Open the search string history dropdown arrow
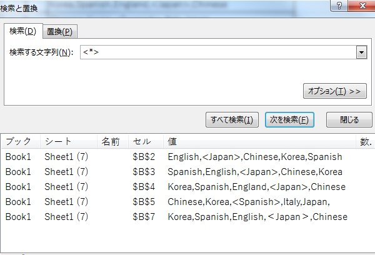 pos(361,52)
